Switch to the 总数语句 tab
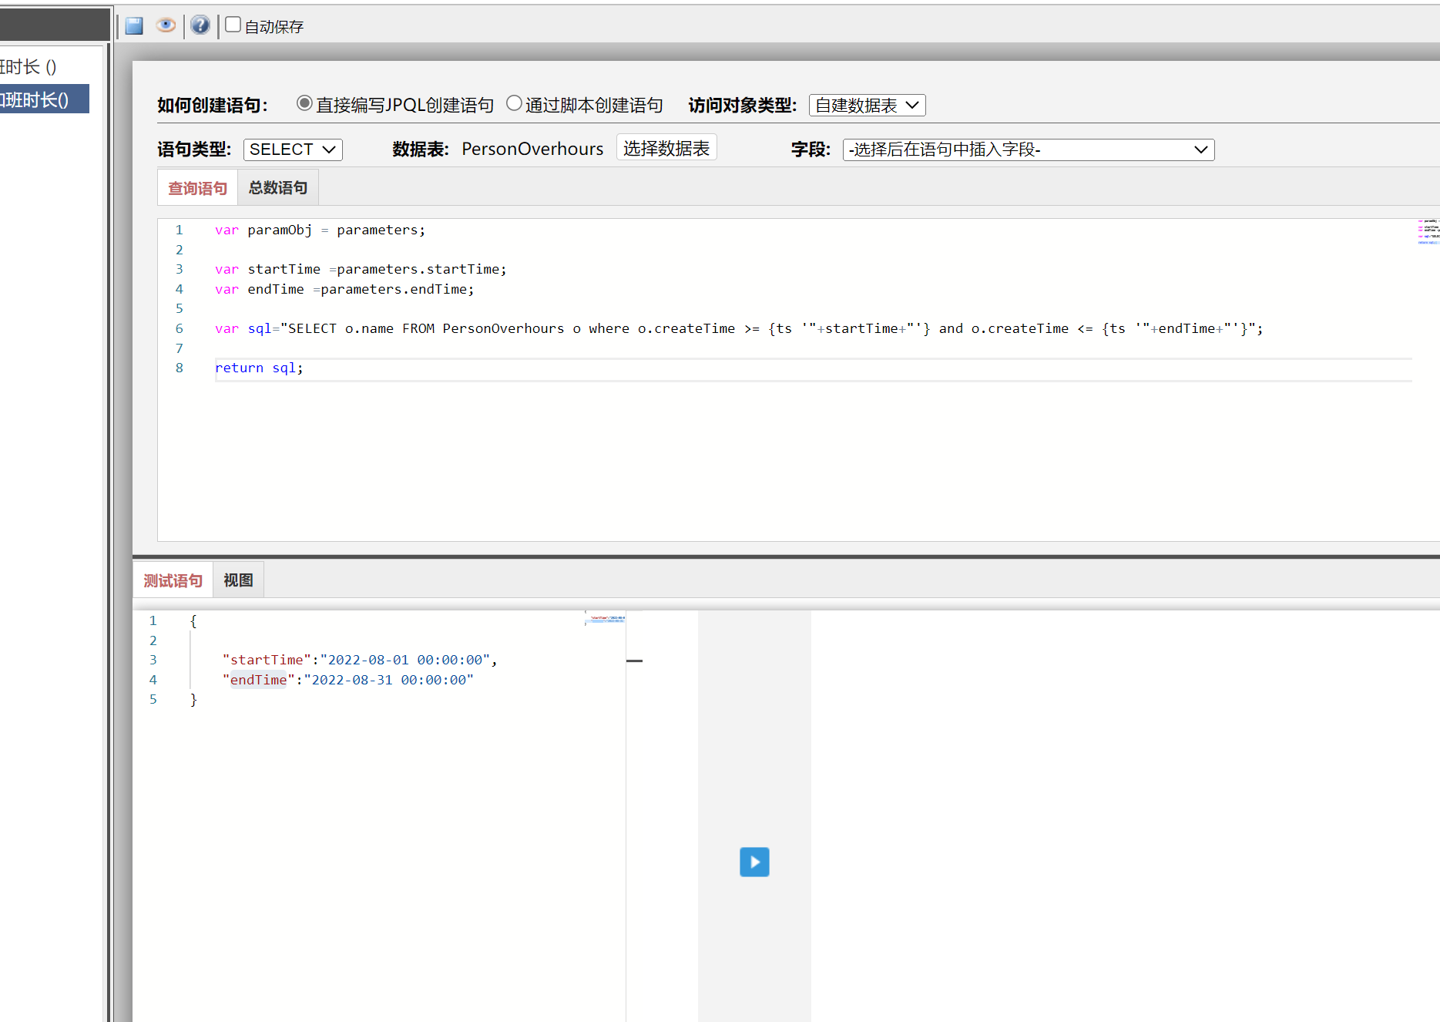 [277, 188]
